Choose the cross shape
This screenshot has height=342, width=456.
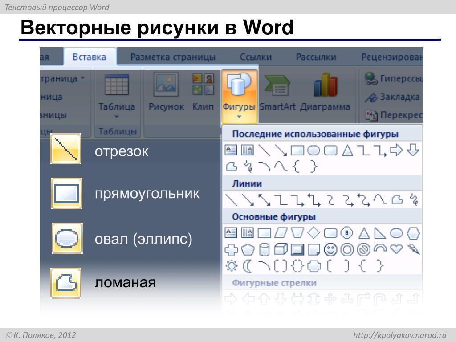click(231, 249)
